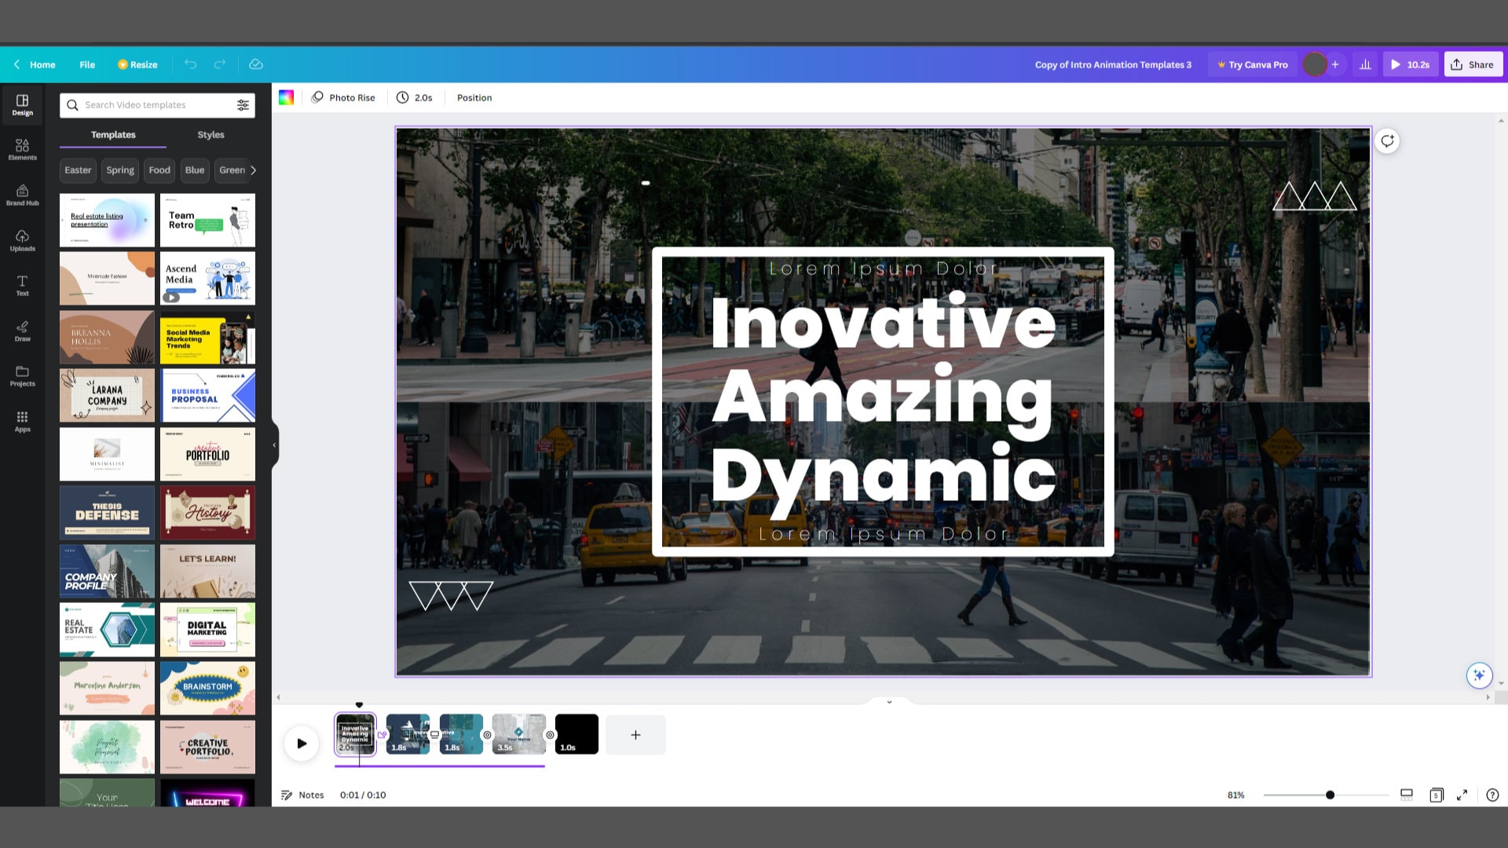This screenshot has height=848, width=1508.
Task: Select the Draw tool in sidebar
Action: [22, 331]
